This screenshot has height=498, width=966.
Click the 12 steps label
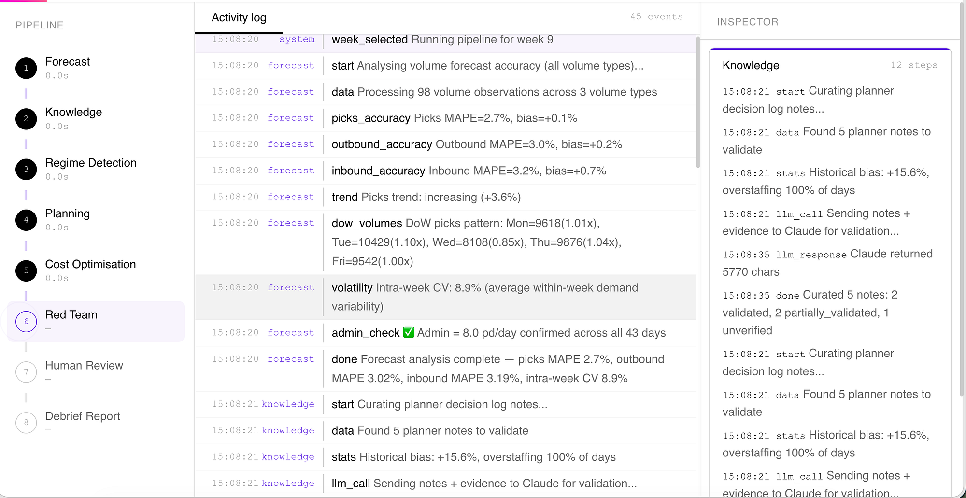(x=914, y=65)
